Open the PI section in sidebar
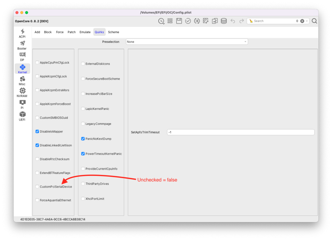This screenshot has height=240, width=332. coord(22,105)
